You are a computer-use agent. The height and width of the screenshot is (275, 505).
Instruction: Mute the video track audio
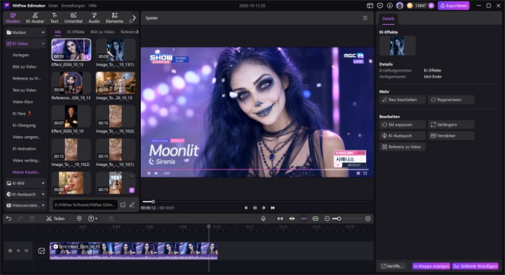(x=27, y=250)
